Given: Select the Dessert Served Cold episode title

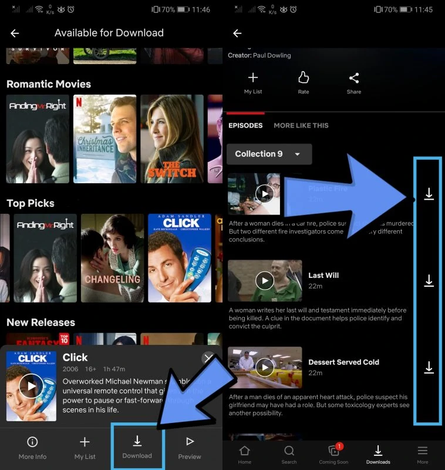Looking at the screenshot, I should (x=344, y=362).
